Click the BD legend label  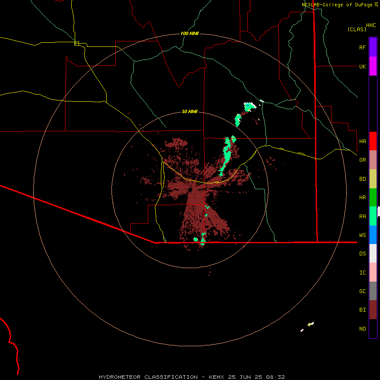point(362,179)
